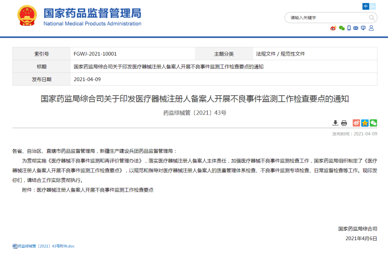Download the article via download icon
The image size is (388, 262).
(335, 123)
